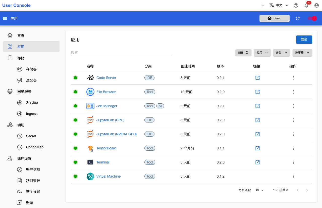Click the 安装 install button
Viewport: 322px width, 208px height.
304,39
